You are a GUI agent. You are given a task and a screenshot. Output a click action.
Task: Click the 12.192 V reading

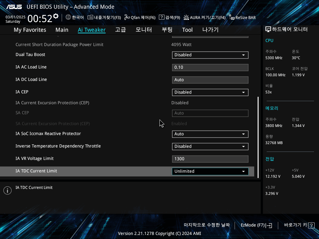(273, 176)
